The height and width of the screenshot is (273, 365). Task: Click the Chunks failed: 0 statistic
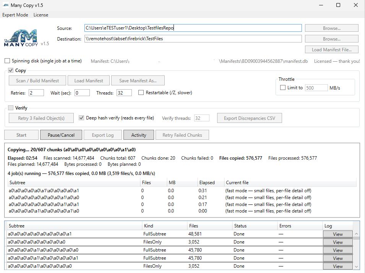[197, 158]
